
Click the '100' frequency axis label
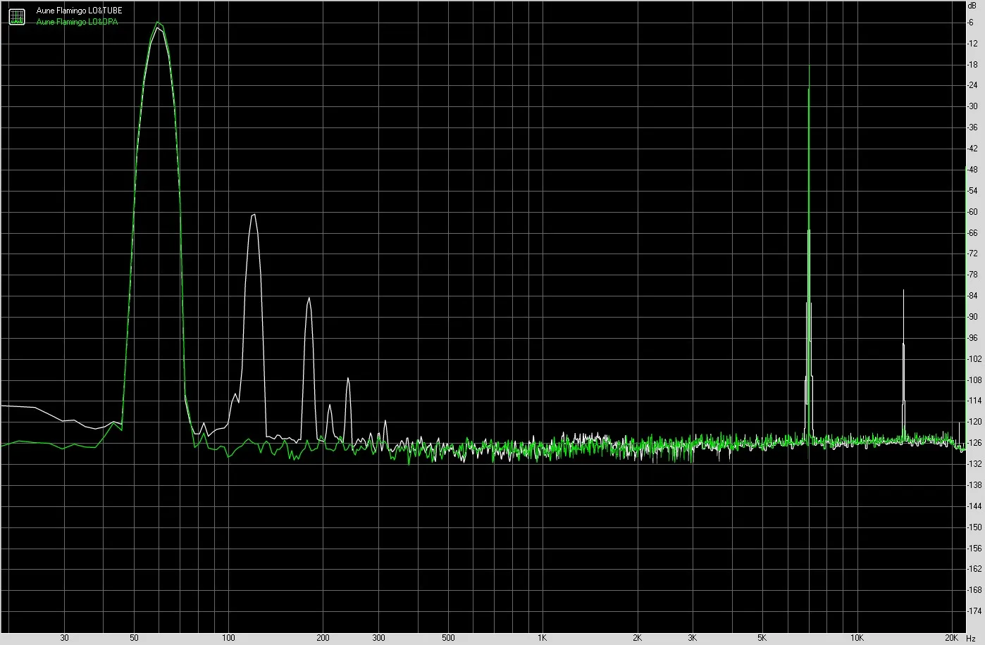point(228,638)
